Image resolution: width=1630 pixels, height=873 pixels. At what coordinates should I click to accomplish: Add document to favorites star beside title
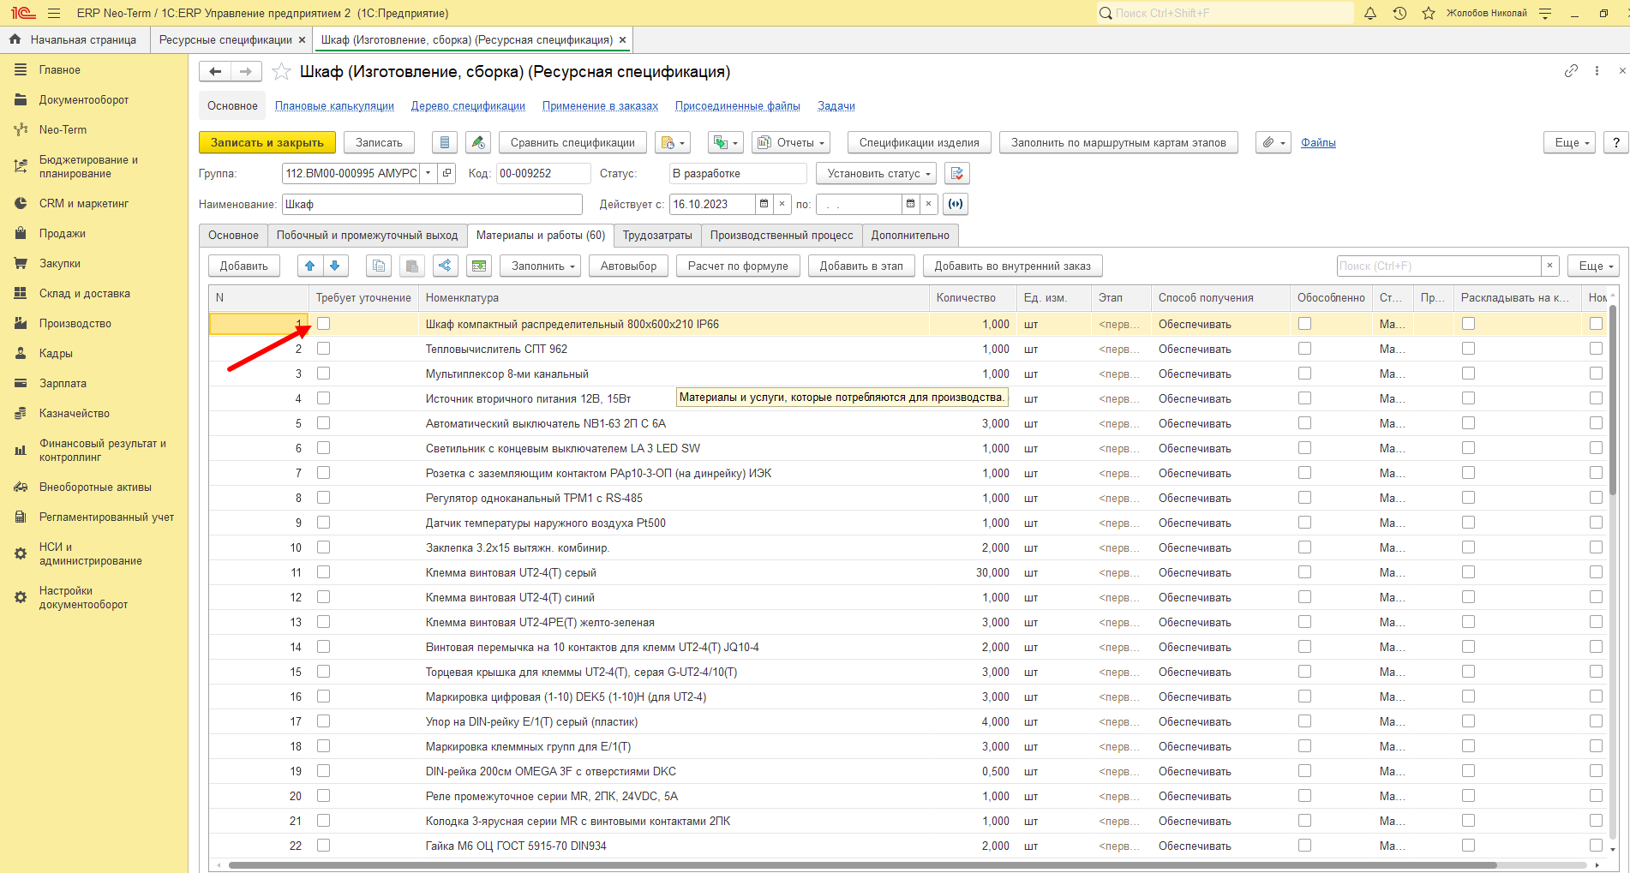pyautogui.click(x=281, y=72)
